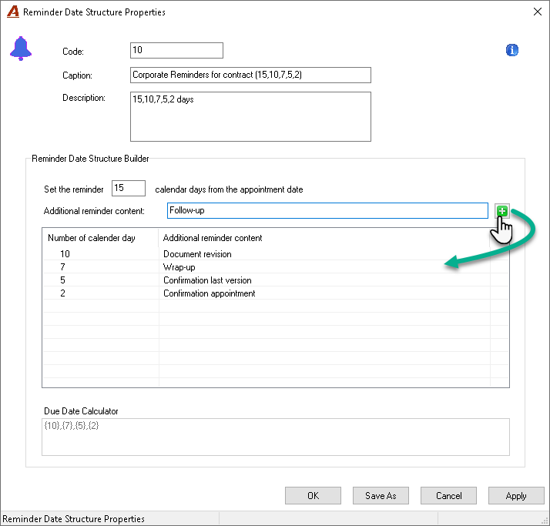Select the row with 7 calendar days
The width and height of the screenshot is (550, 526).
pyautogui.click(x=275, y=267)
